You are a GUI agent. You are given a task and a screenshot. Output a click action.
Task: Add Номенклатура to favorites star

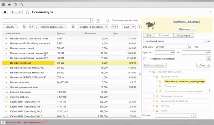(27, 12)
